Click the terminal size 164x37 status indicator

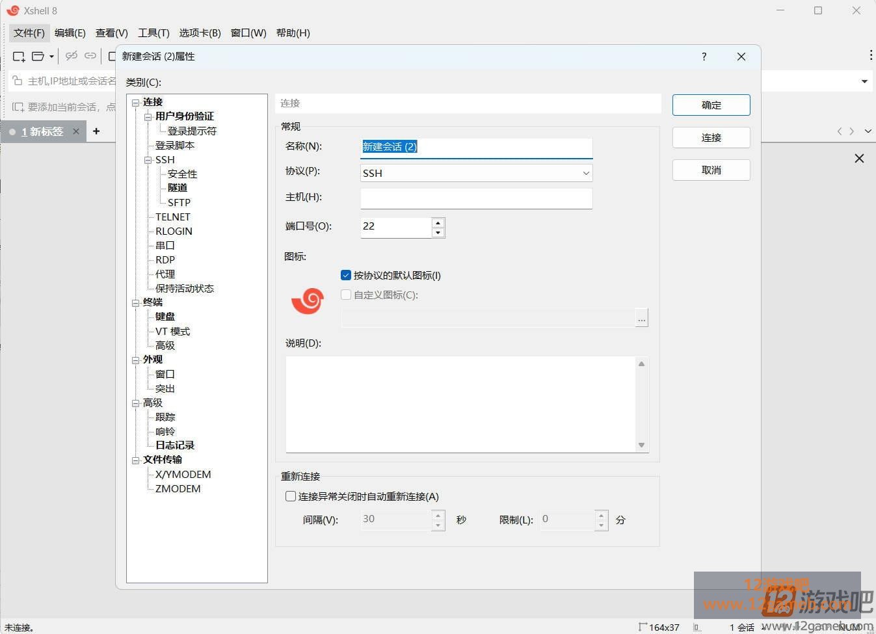(659, 627)
